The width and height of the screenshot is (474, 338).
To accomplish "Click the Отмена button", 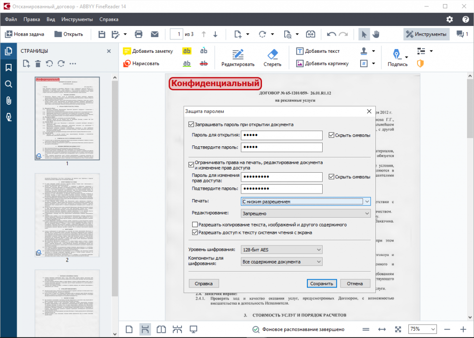I will tap(355, 283).
